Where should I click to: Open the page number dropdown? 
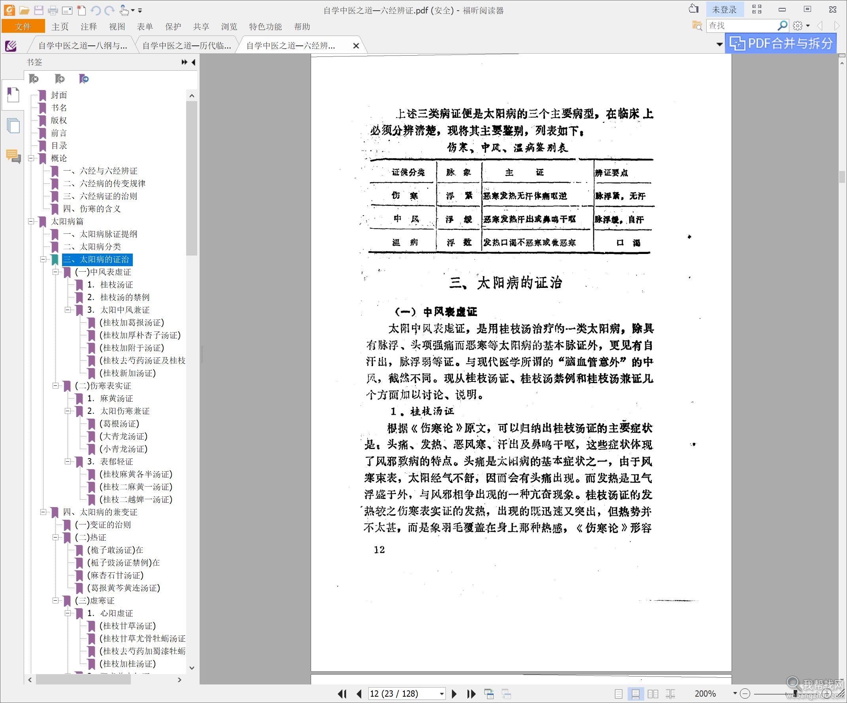pyautogui.click(x=441, y=694)
